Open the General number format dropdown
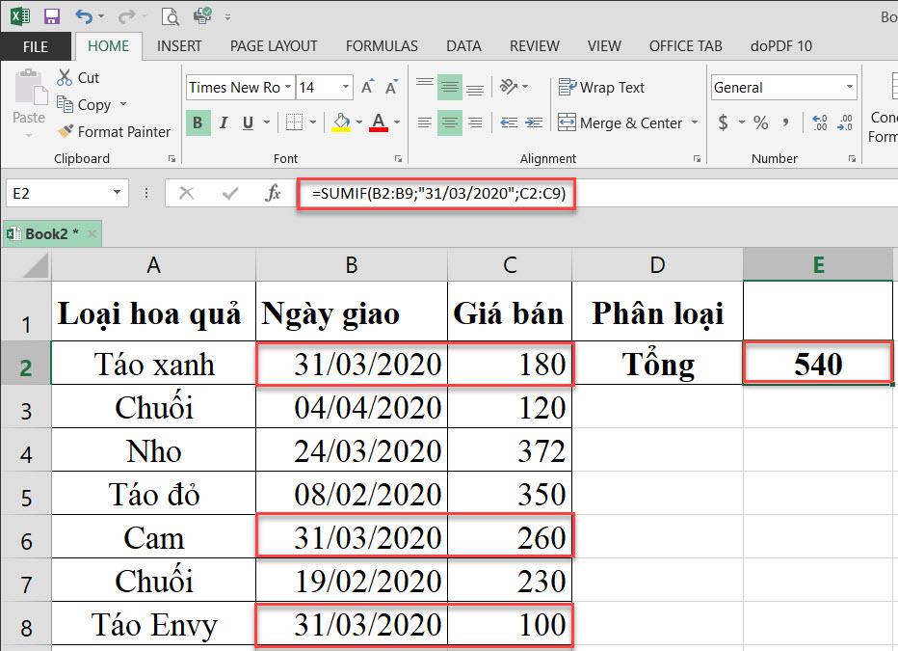Screen dimensions: 898x651 [x=851, y=87]
